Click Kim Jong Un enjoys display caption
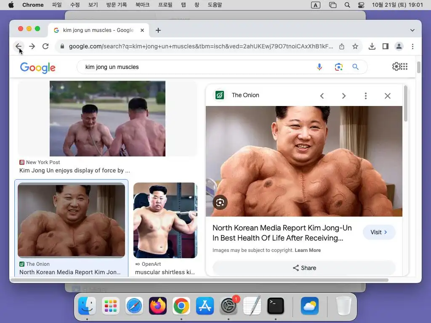Image resolution: width=431 pixels, height=323 pixels. click(x=75, y=170)
